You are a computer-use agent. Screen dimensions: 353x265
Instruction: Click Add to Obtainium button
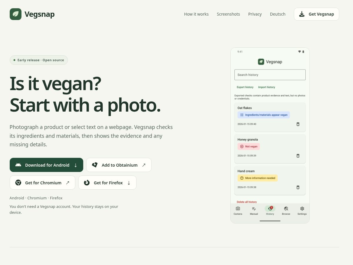click(x=119, y=165)
